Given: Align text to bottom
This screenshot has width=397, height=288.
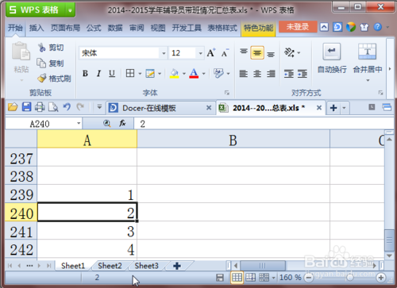Looking at the screenshot, I should pyautogui.click(x=271, y=54).
